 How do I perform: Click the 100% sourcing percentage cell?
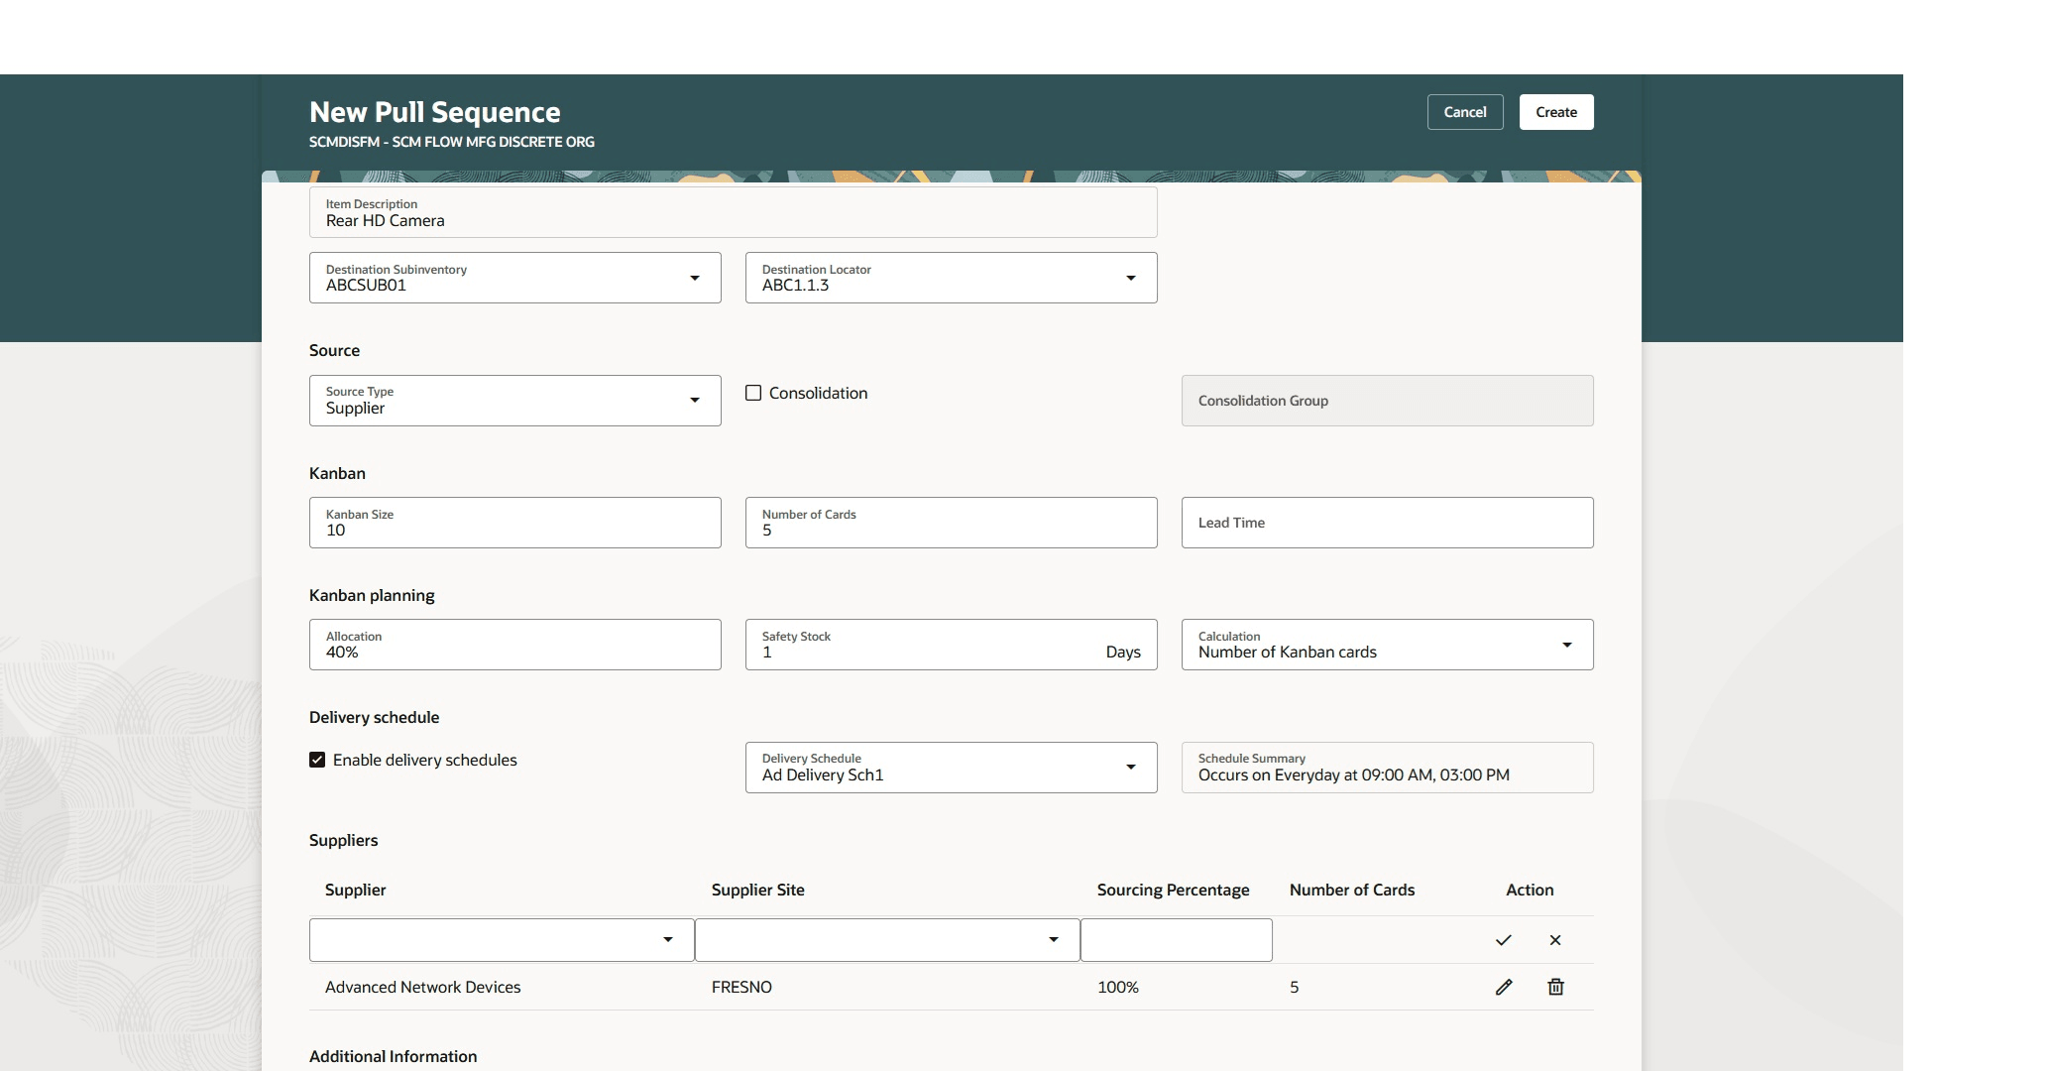click(1118, 987)
